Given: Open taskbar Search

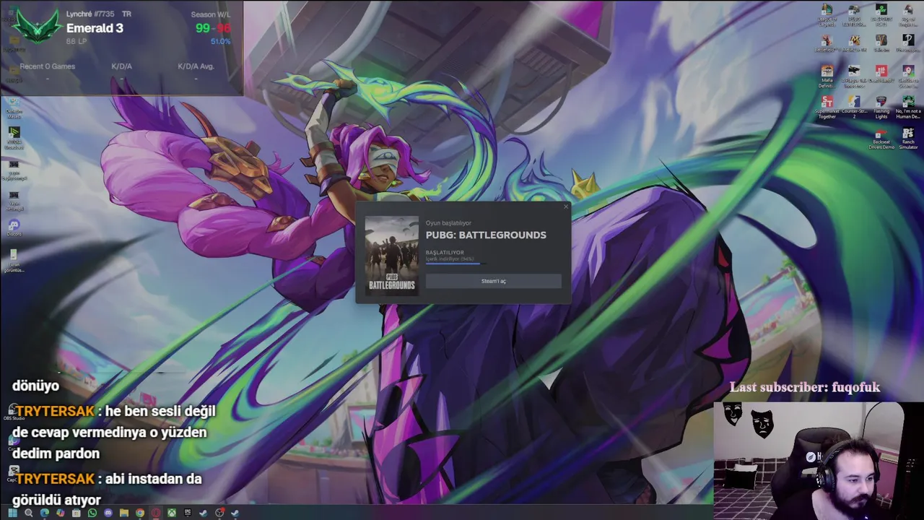Looking at the screenshot, I should (x=29, y=513).
